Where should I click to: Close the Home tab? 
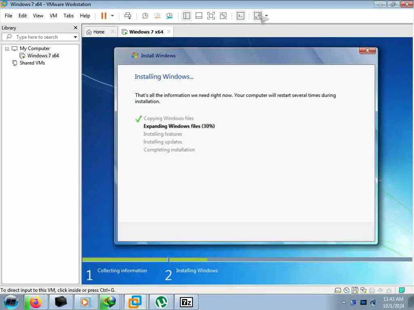coord(112,31)
